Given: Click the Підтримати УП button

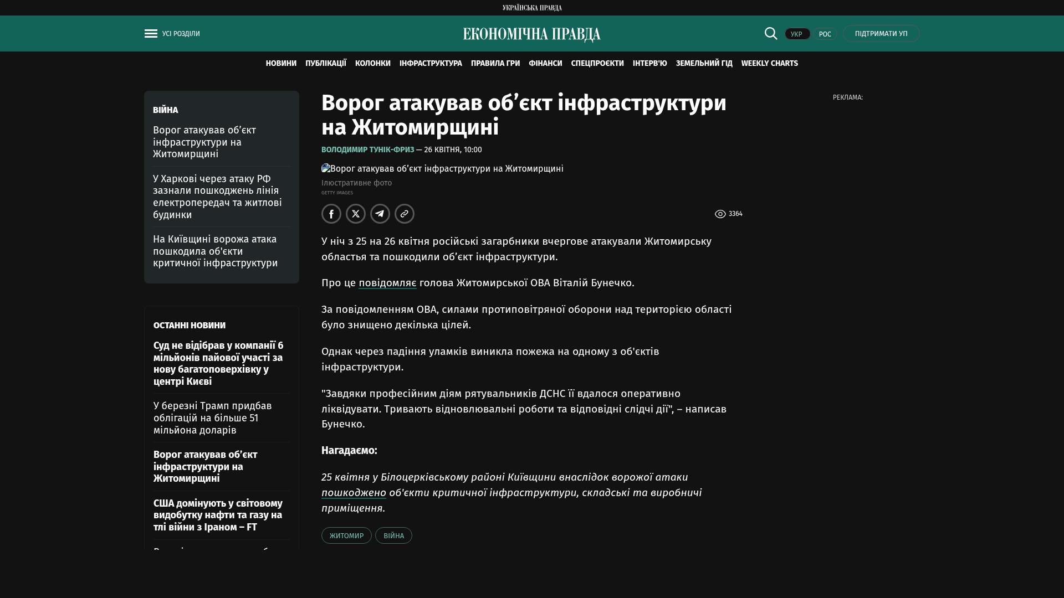Looking at the screenshot, I should pyautogui.click(x=881, y=34).
